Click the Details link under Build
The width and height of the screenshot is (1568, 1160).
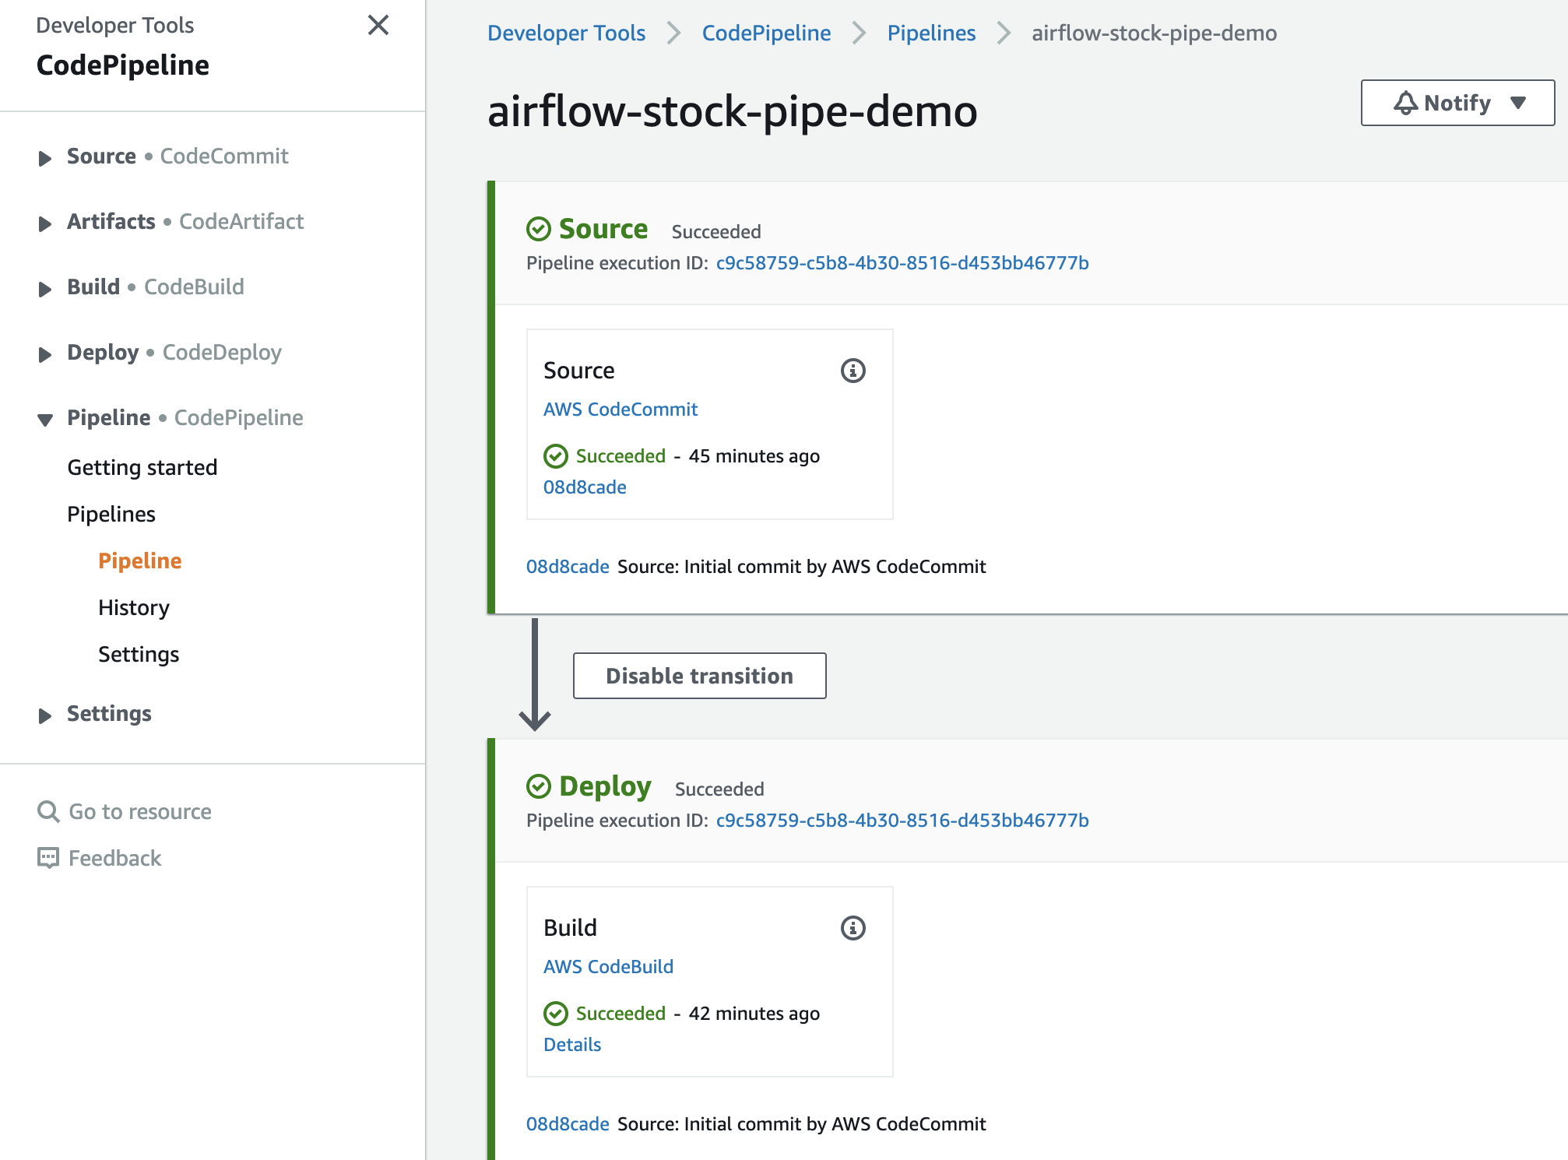[572, 1045]
